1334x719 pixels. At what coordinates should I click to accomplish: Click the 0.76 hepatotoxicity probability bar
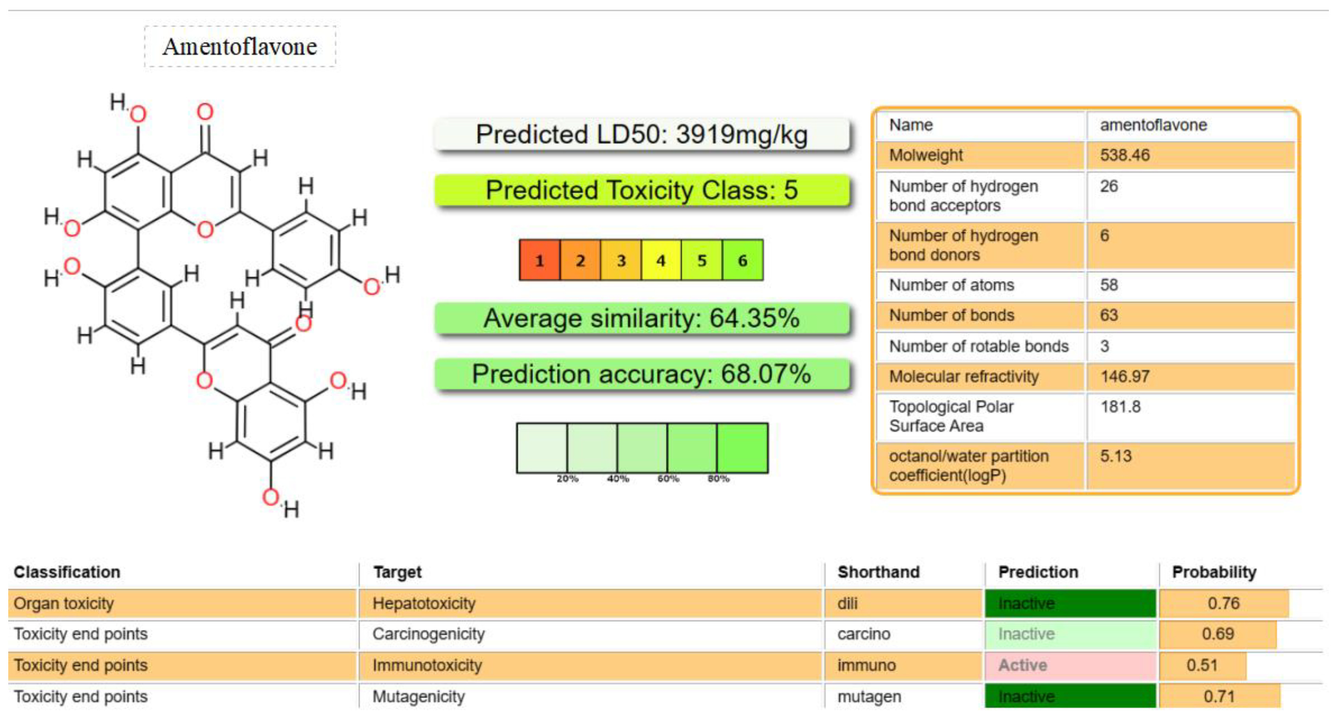tap(1223, 603)
